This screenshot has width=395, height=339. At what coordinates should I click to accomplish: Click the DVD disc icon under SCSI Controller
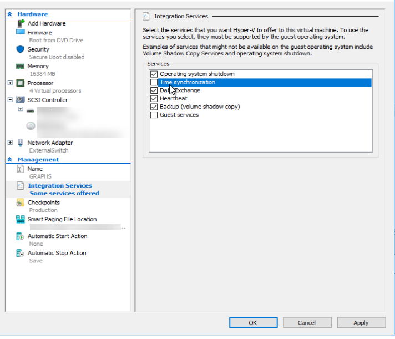pos(31,126)
